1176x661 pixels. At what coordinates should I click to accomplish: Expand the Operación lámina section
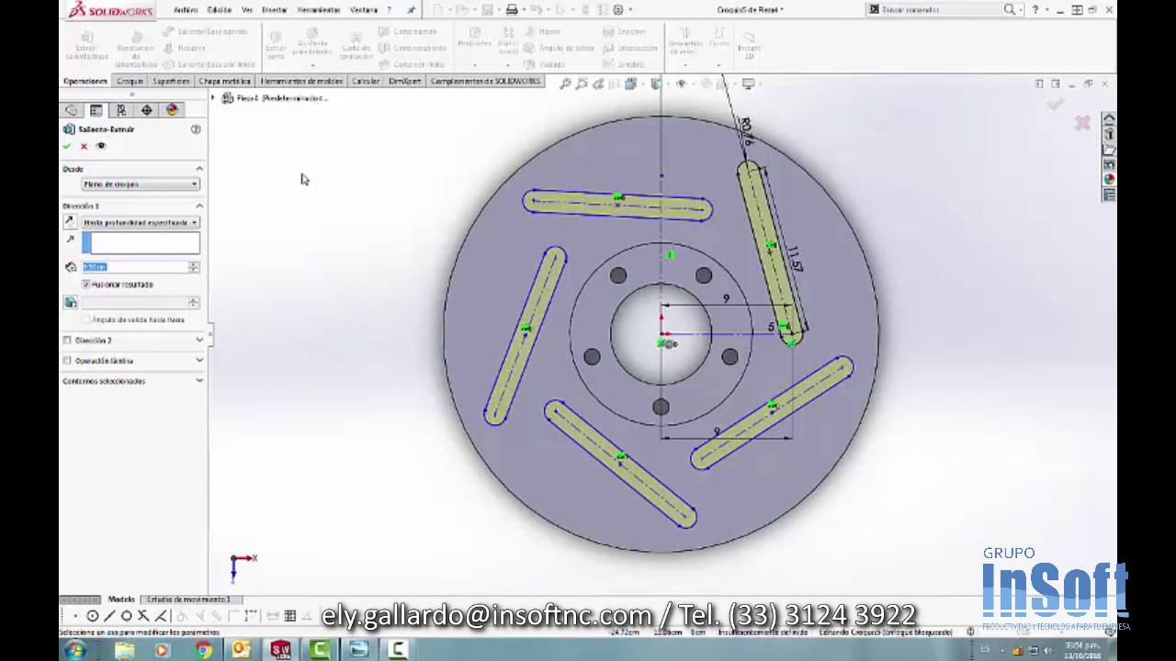199,361
